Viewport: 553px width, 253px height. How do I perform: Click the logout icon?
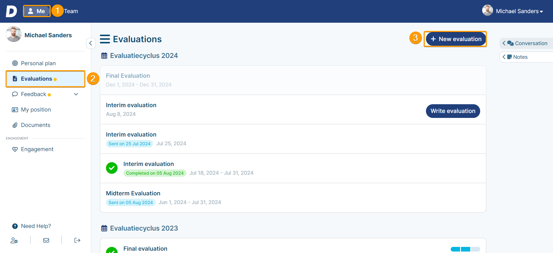(x=77, y=240)
